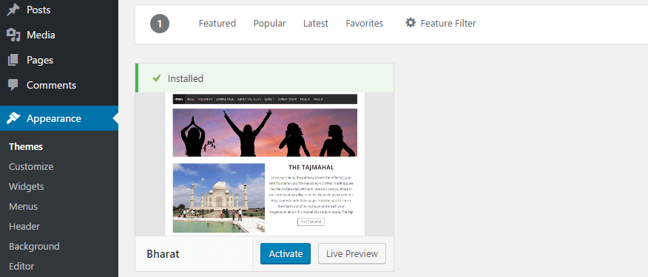Click the Installed status notice text
Screen dimensions: 648x277
click(186, 78)
